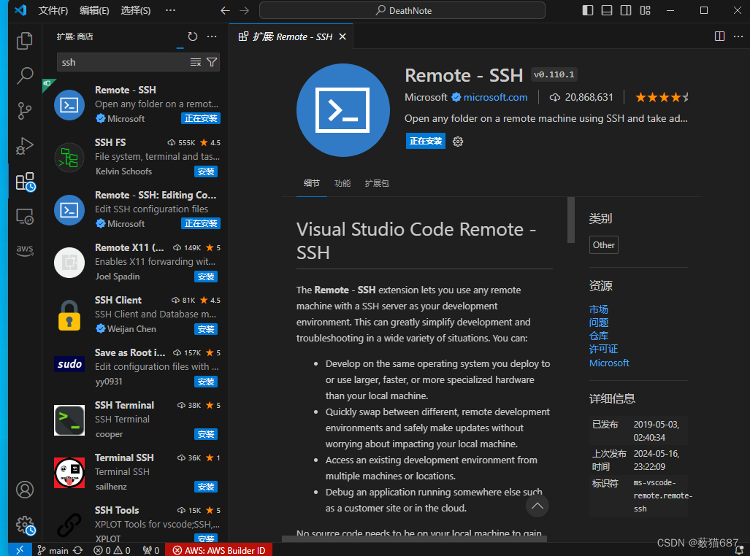This screenshot has height=556, width=750.
Task: Close the Remote - SSH extension tab
Action: pos(343,36)
